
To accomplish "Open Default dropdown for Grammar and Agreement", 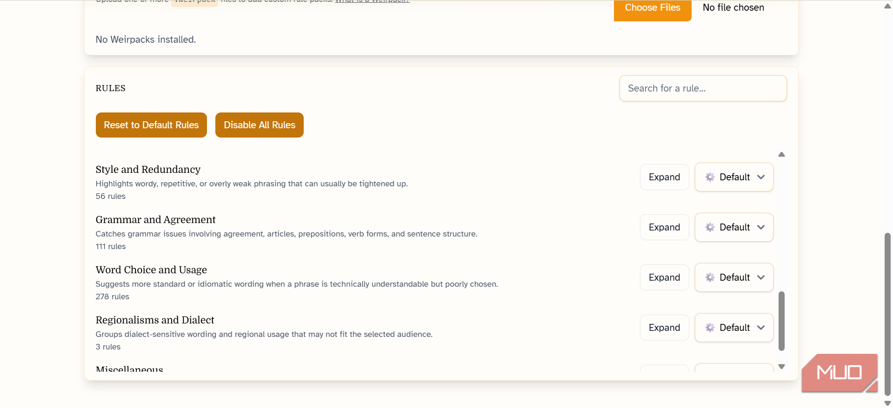I will [734, 227].
